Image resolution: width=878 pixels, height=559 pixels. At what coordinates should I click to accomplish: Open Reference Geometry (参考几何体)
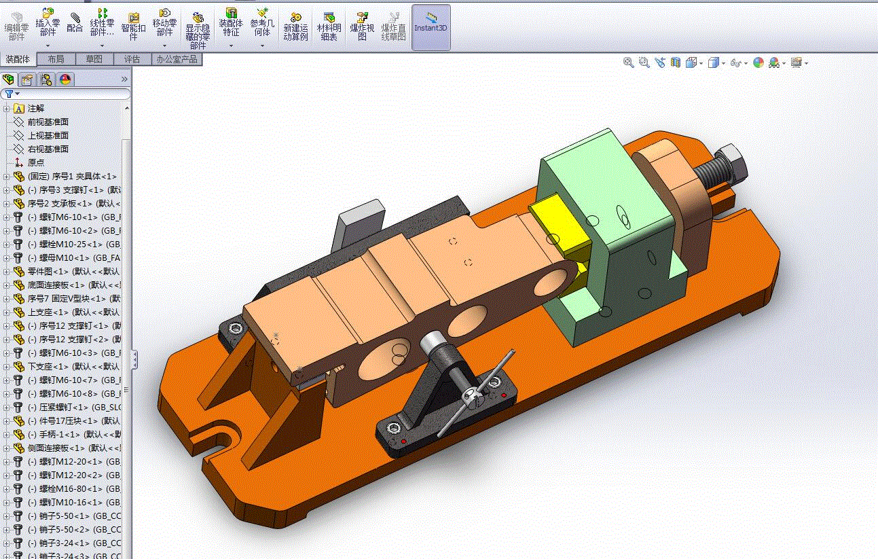(x=262, y=22)
